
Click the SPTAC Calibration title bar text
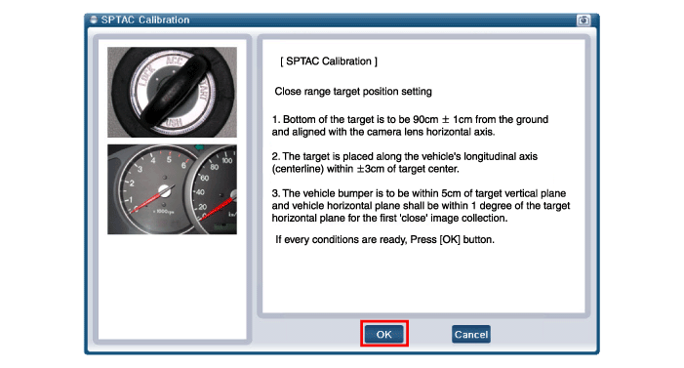point(145,20)
